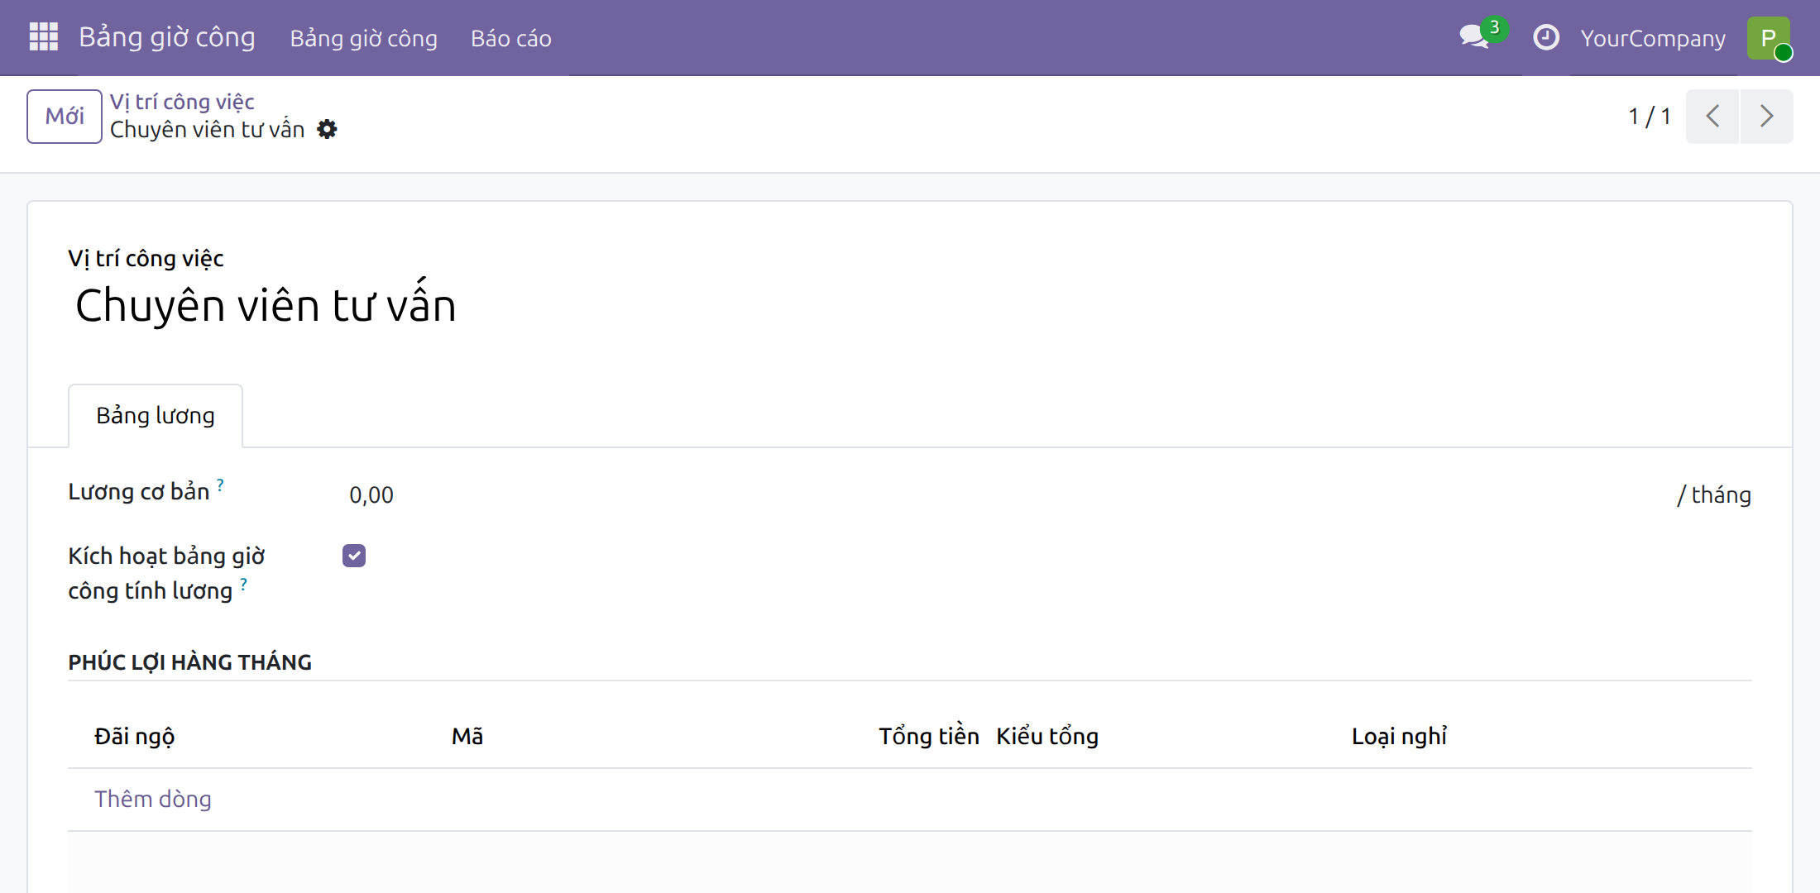Open the Báo cáo menu

(511, 38)
